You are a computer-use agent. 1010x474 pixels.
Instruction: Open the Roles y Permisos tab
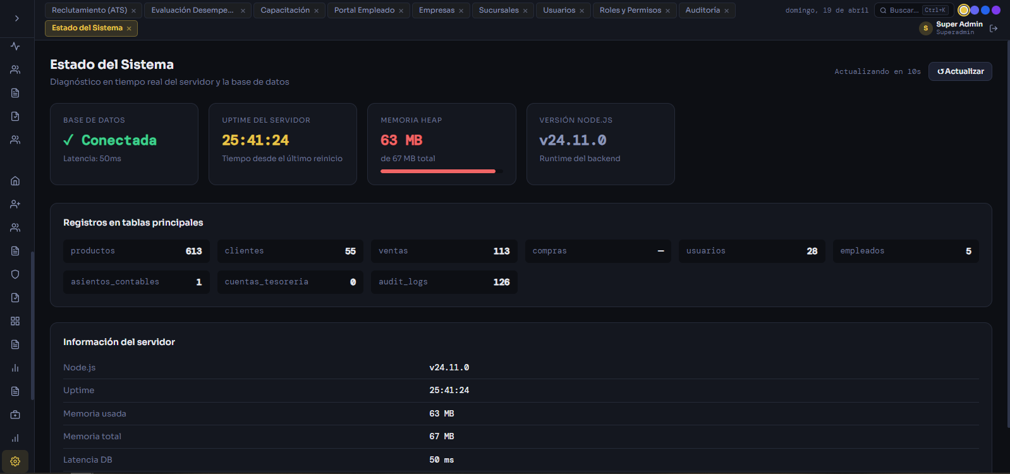point(630,10)
